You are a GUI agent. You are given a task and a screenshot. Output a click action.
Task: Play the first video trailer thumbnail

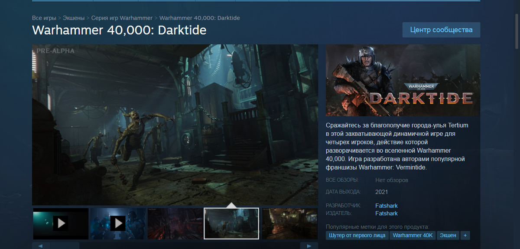[x=61, y=223]
